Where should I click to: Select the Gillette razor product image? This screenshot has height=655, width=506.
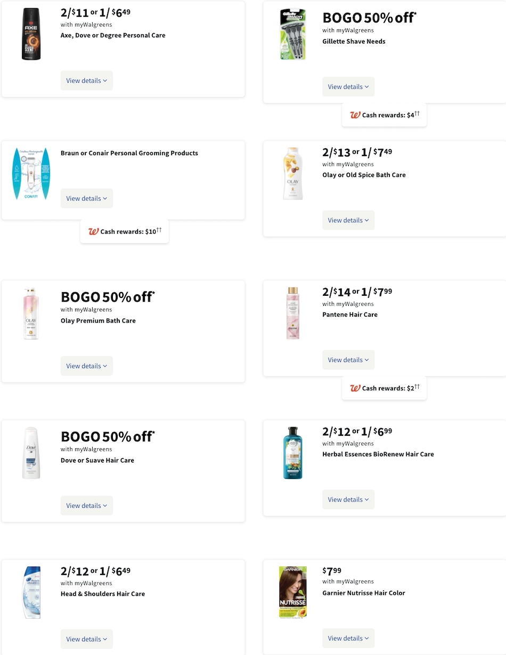[x=293, y=34]
